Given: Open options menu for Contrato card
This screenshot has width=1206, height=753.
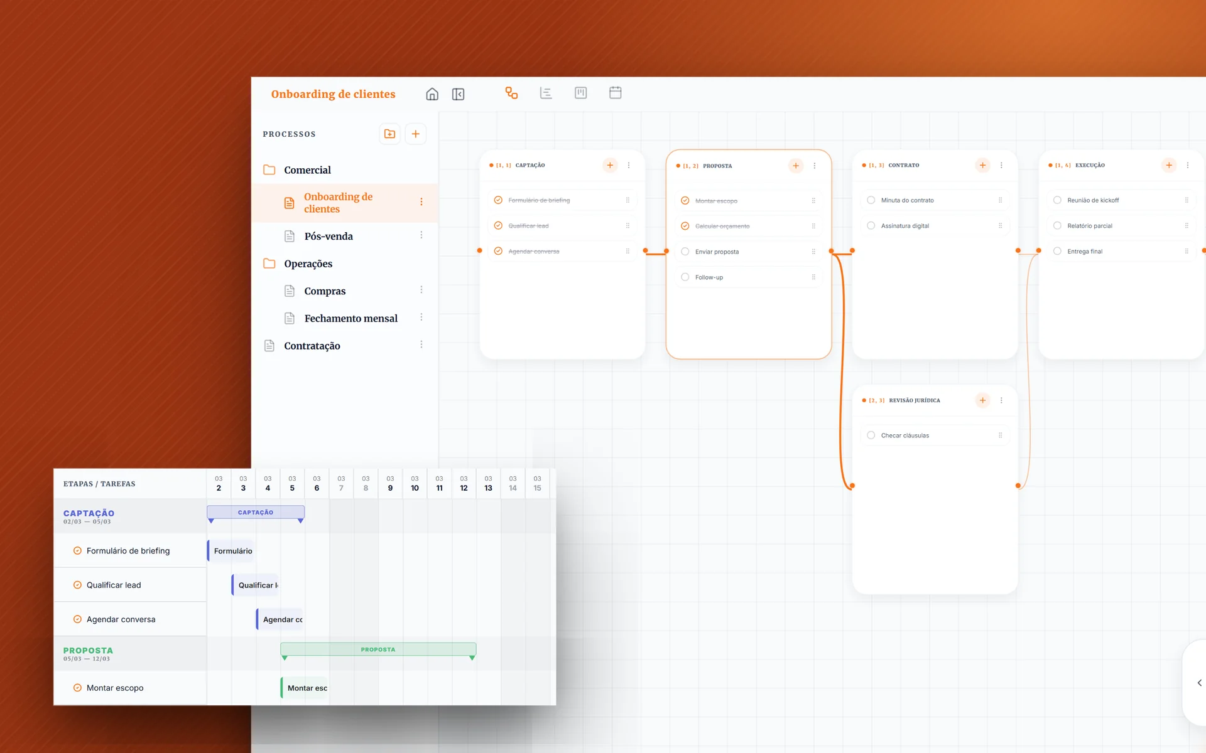Looking at the screenshot, I should point(1001,166).
